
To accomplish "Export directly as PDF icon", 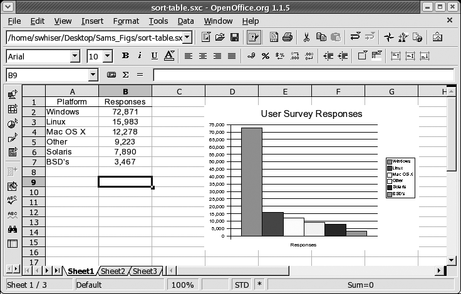I will 274,38.
